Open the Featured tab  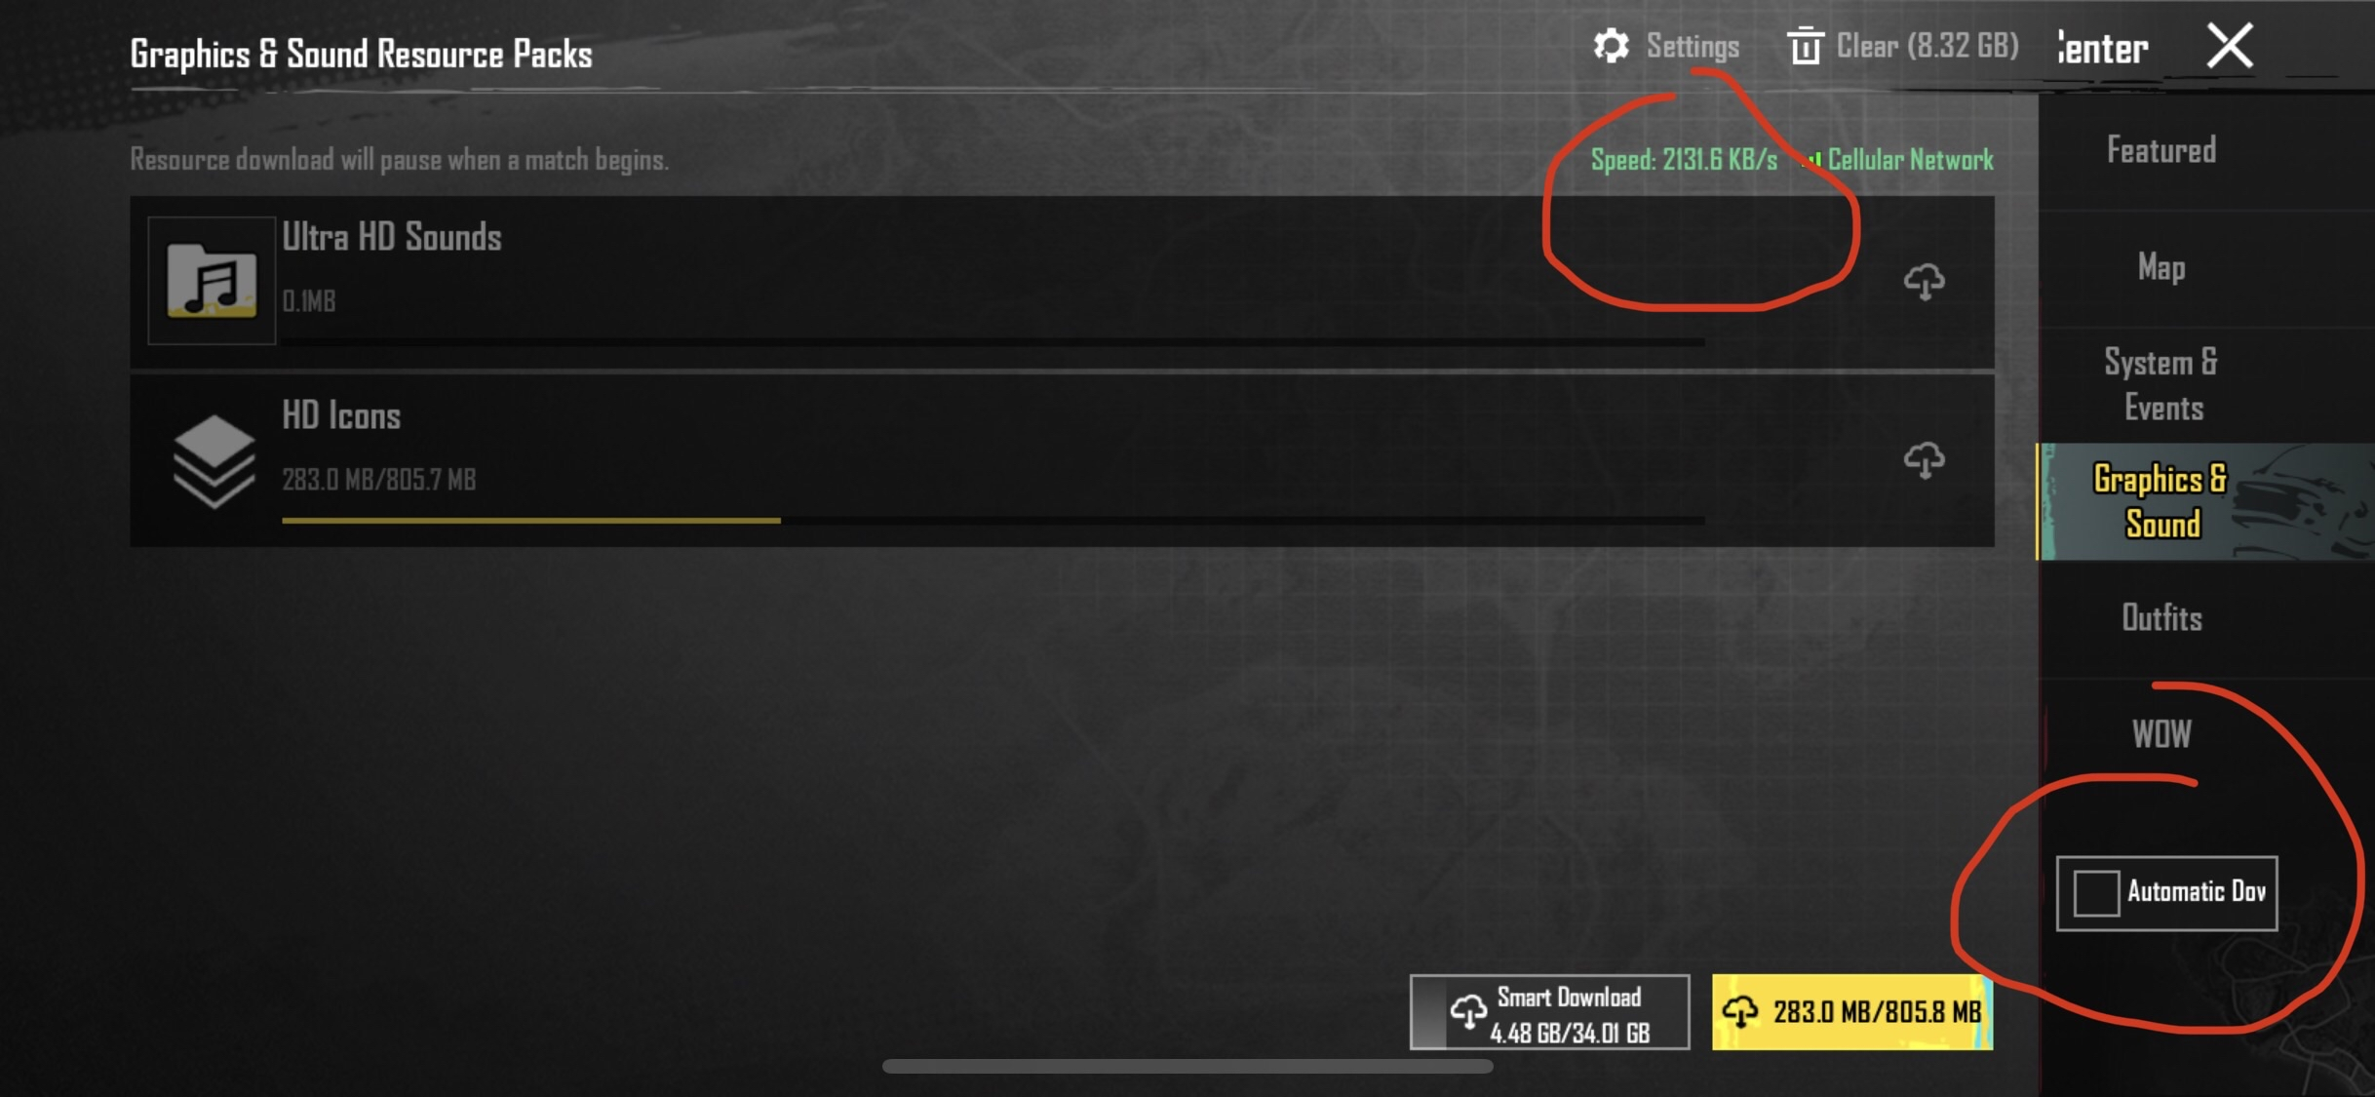point(2161,150)
